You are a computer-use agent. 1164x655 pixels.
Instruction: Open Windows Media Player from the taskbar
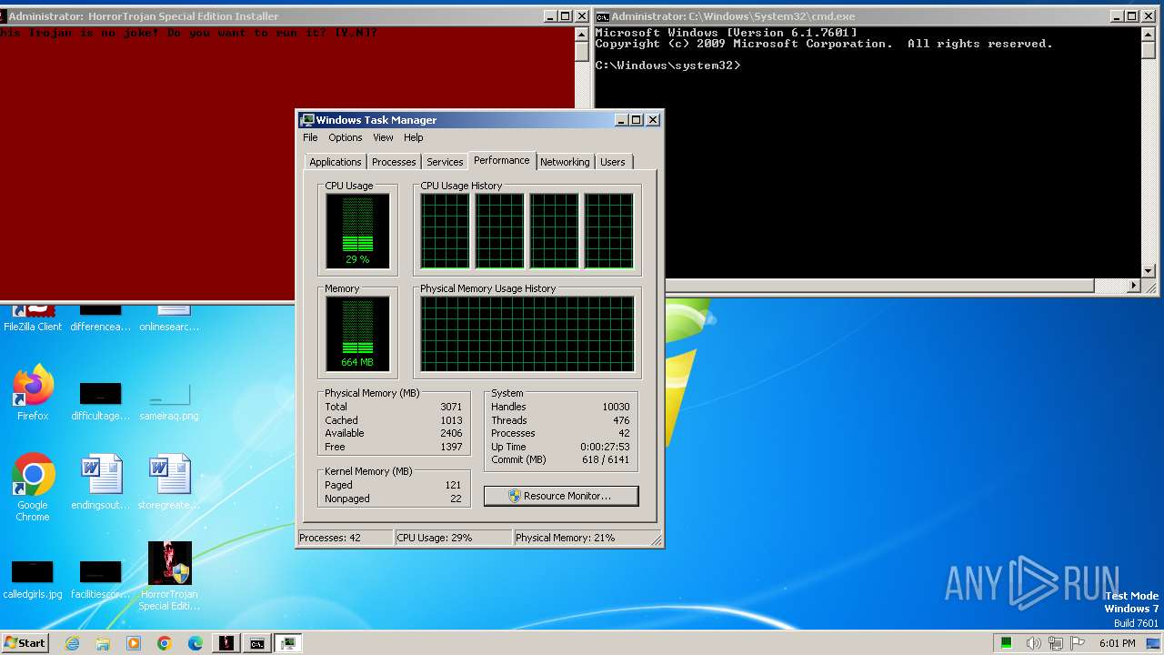click(134, 643)
